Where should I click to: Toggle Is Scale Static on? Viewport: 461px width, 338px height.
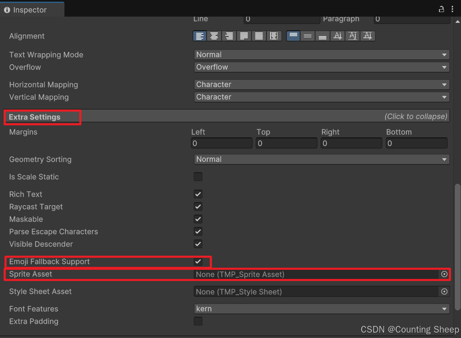click(x=198, y=176)
